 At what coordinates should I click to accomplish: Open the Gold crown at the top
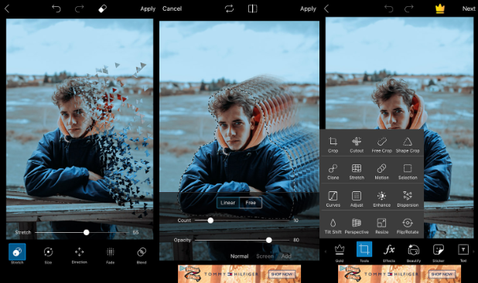[439, 8]
